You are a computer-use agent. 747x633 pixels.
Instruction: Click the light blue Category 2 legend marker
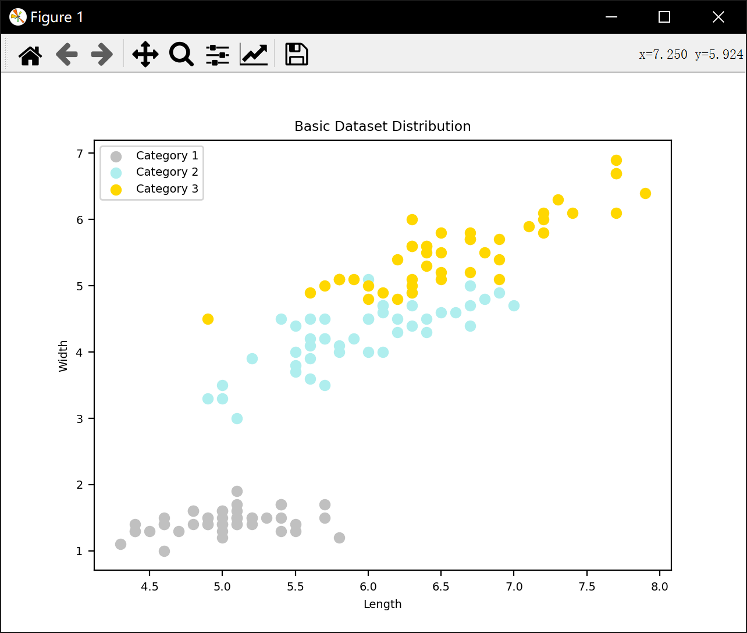pos(116,173)
